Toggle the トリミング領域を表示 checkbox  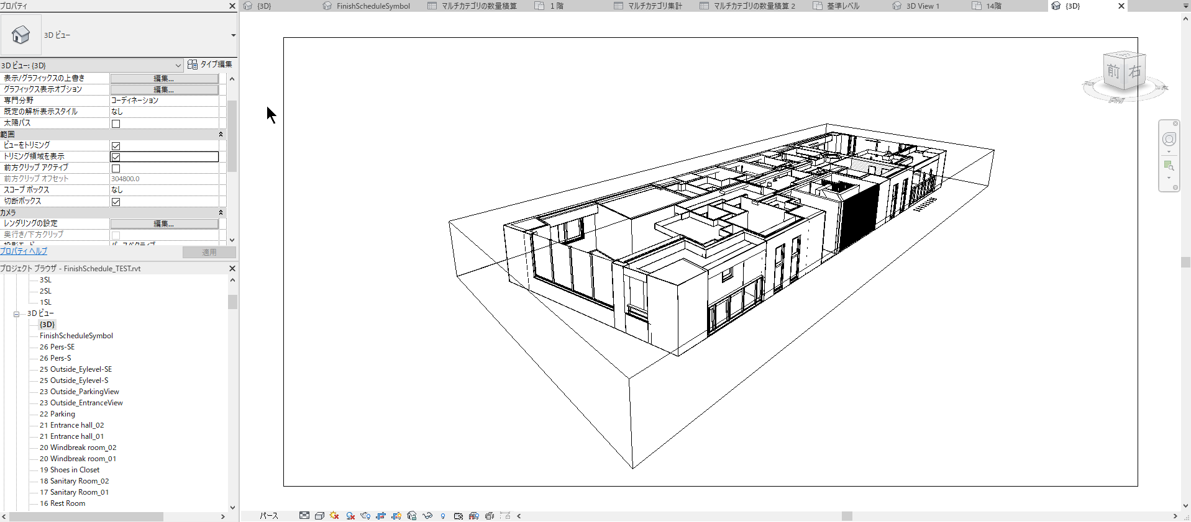tap(116, 157)
